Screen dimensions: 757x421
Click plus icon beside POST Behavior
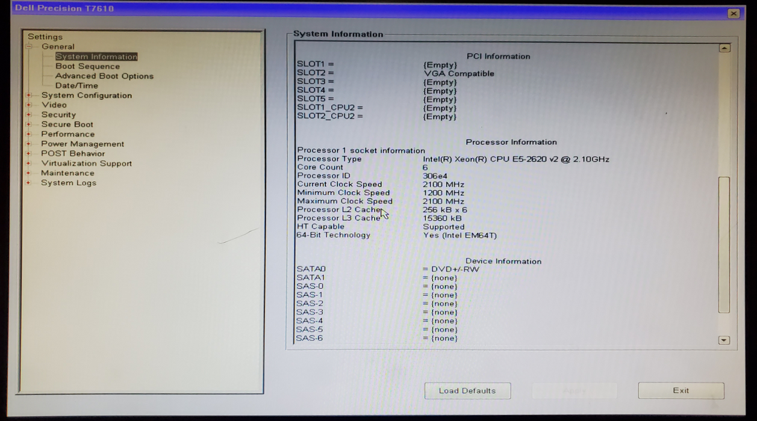[29, 154]
